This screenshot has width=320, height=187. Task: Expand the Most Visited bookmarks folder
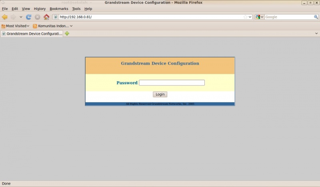point(15,26)
